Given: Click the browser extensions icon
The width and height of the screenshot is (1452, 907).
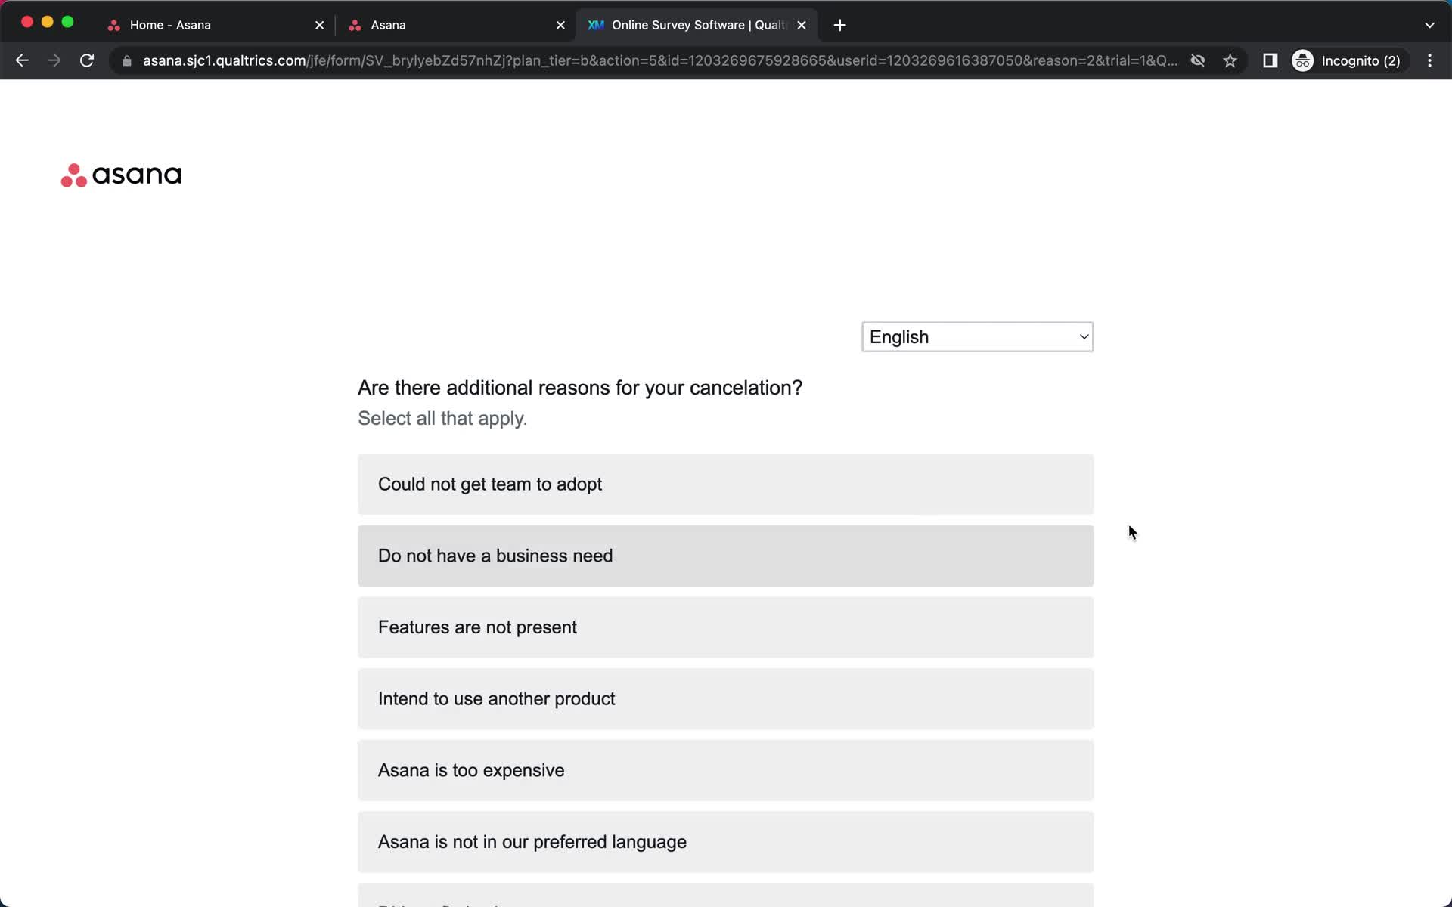Looking at the screenshot, I should click(1269, 60).
